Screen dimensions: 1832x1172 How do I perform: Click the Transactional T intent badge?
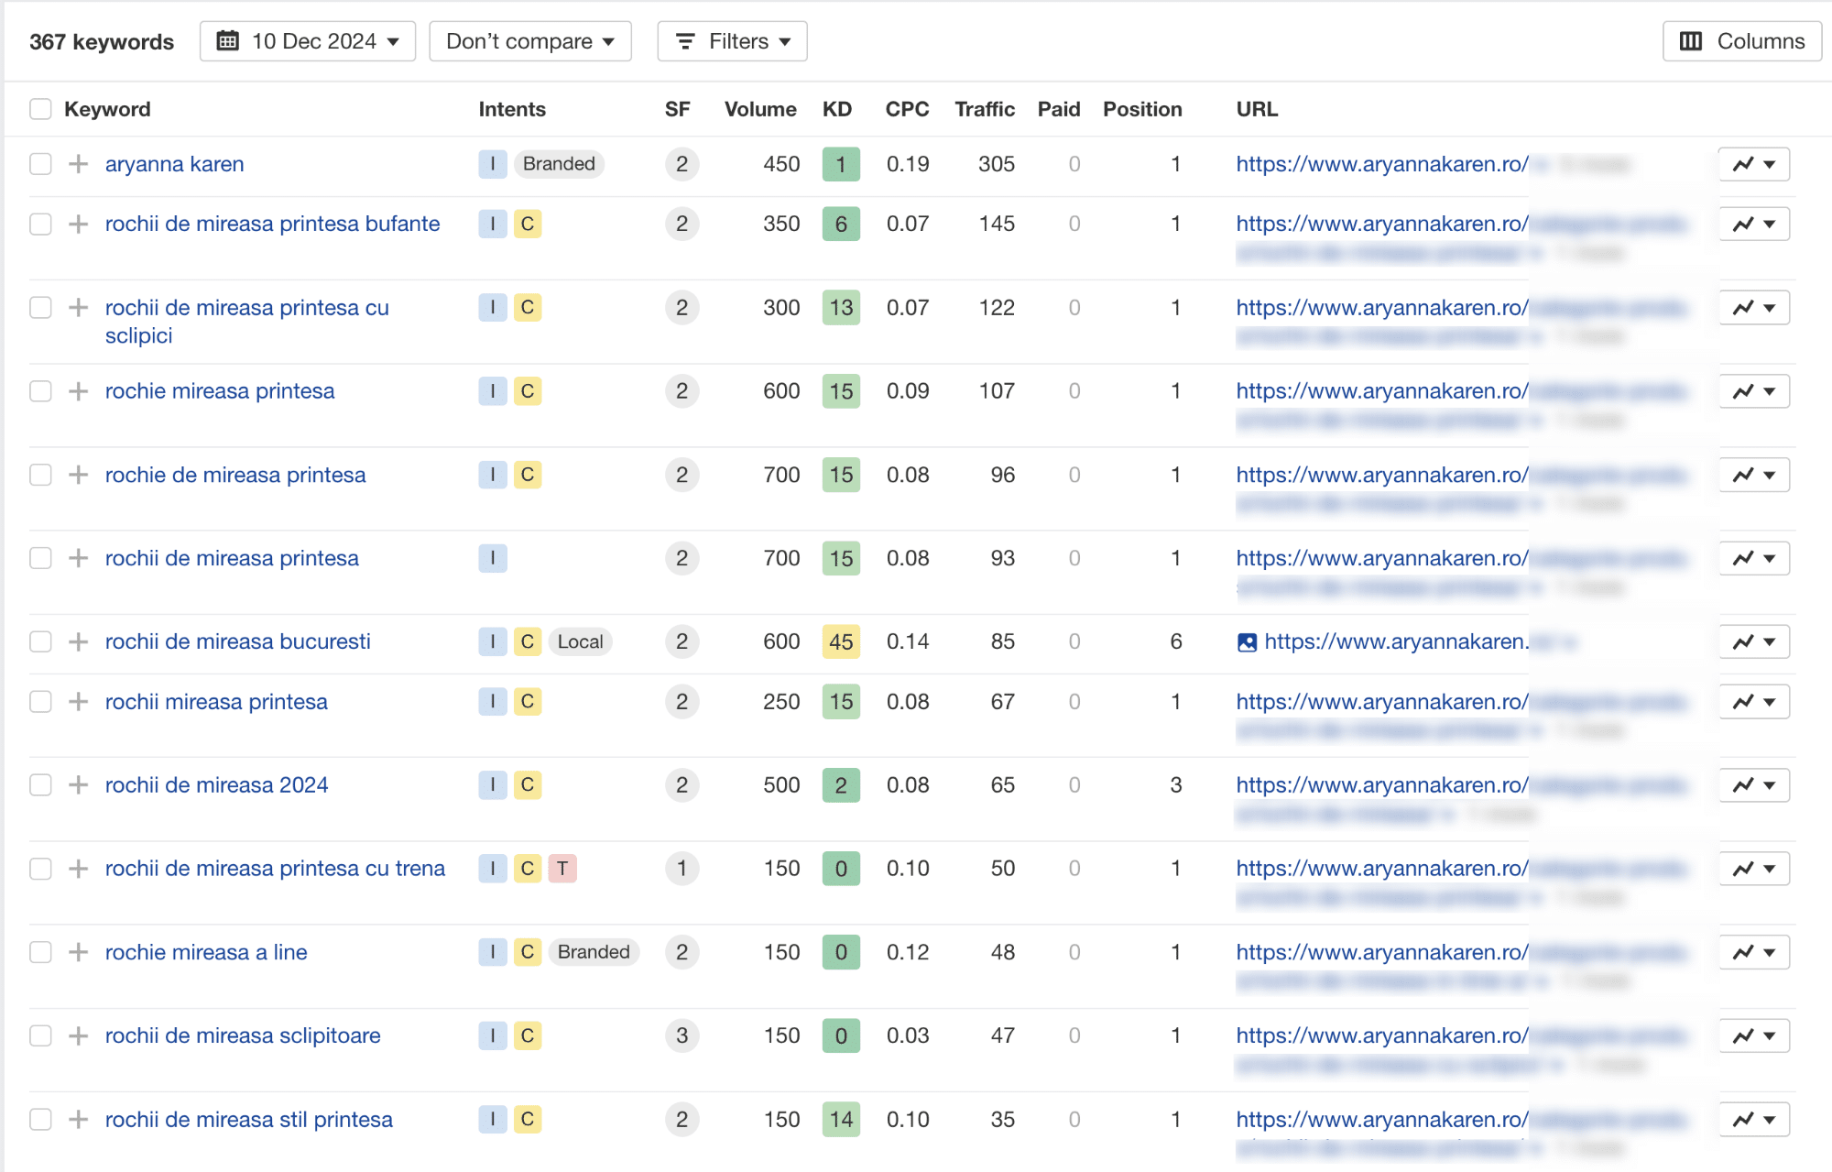pyautogui.click(x=562, y=869)
